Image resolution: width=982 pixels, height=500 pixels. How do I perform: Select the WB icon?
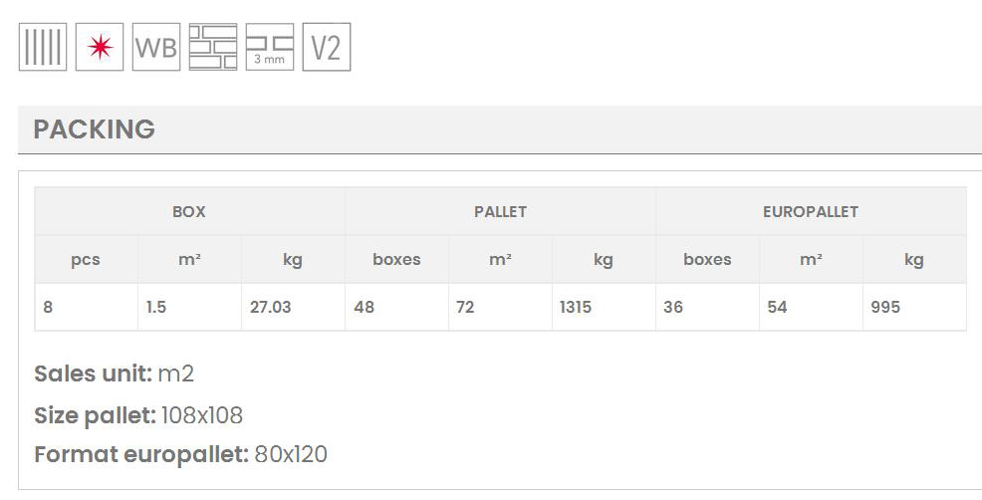(156, 48)
